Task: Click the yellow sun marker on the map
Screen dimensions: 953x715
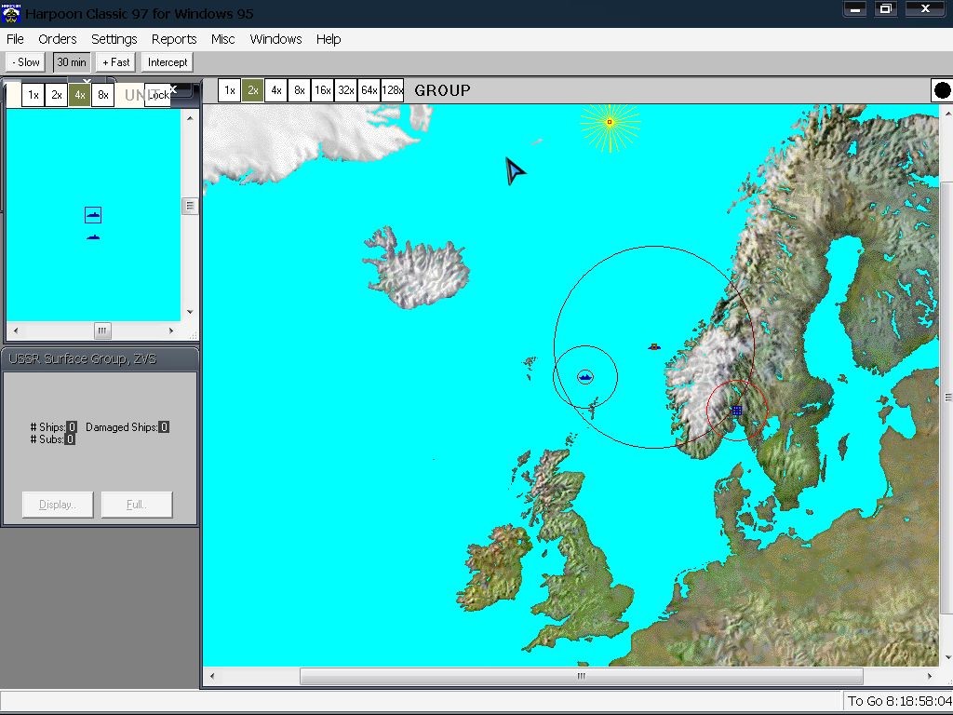Action: click(x=610, y=122)
